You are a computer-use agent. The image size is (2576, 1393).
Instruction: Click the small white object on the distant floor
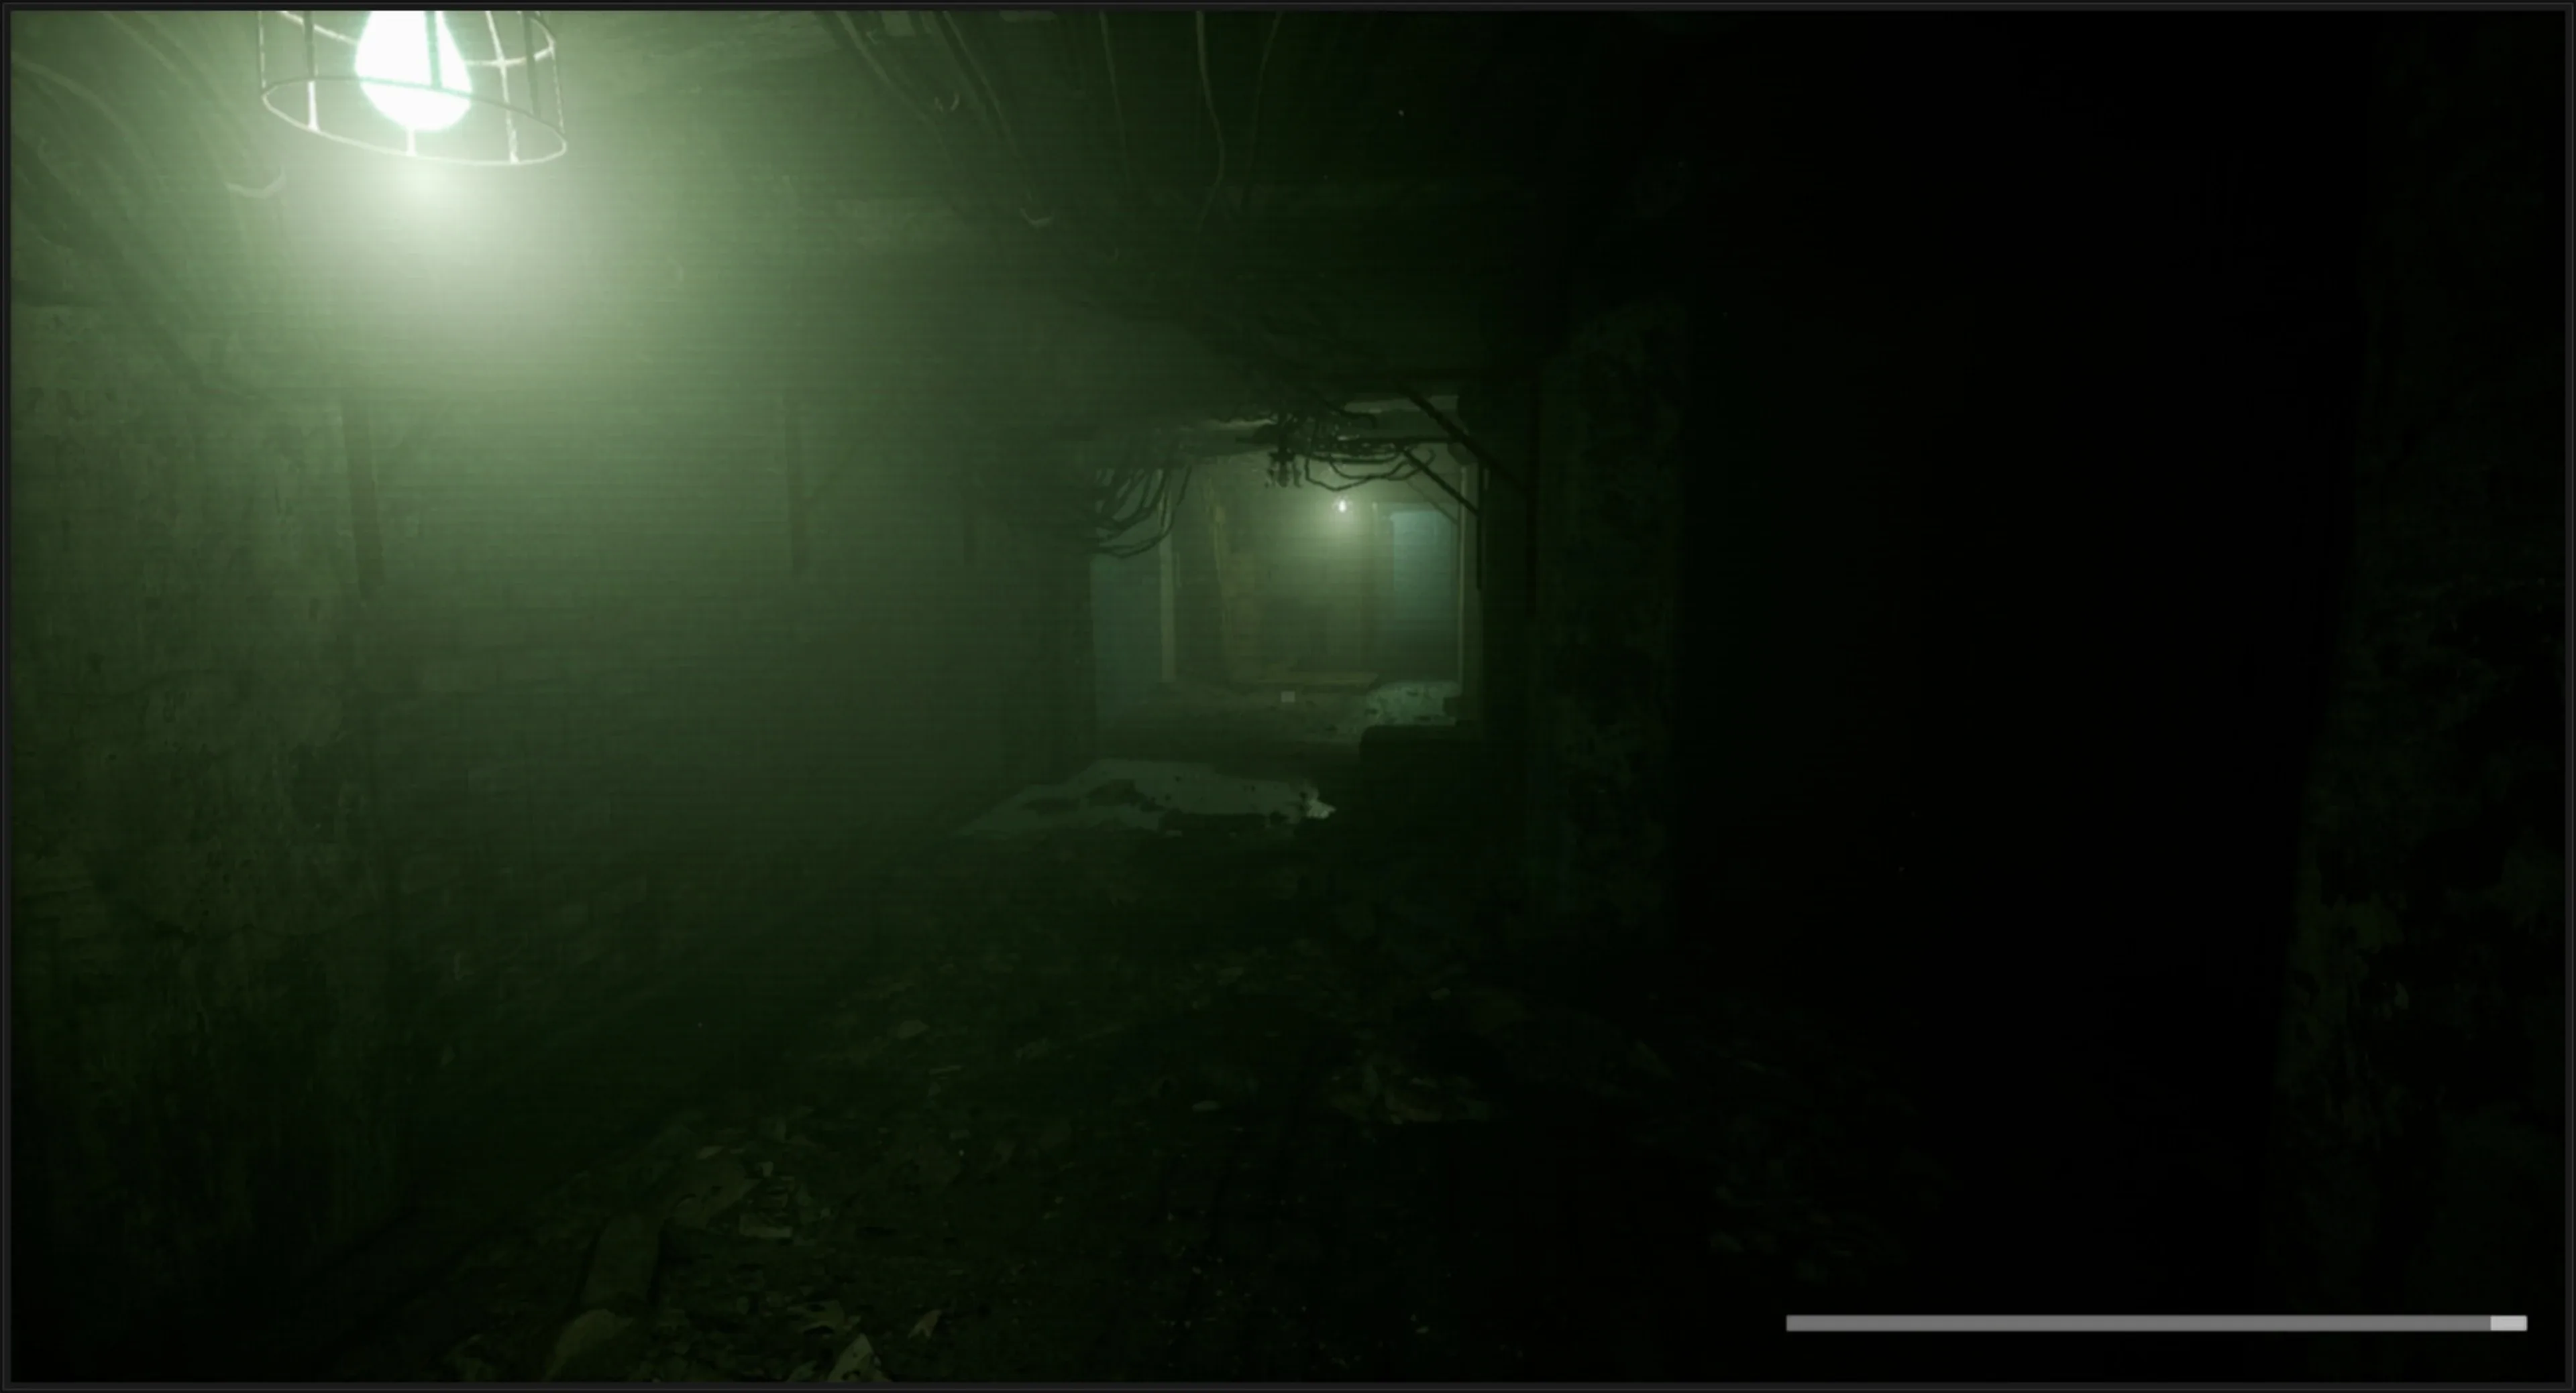click(x=1287, y=696)
